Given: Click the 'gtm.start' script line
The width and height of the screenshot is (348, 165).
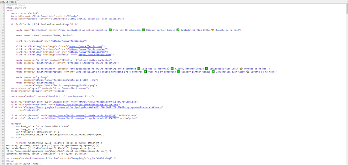Looking at the screenshot, I should (59, 143).
